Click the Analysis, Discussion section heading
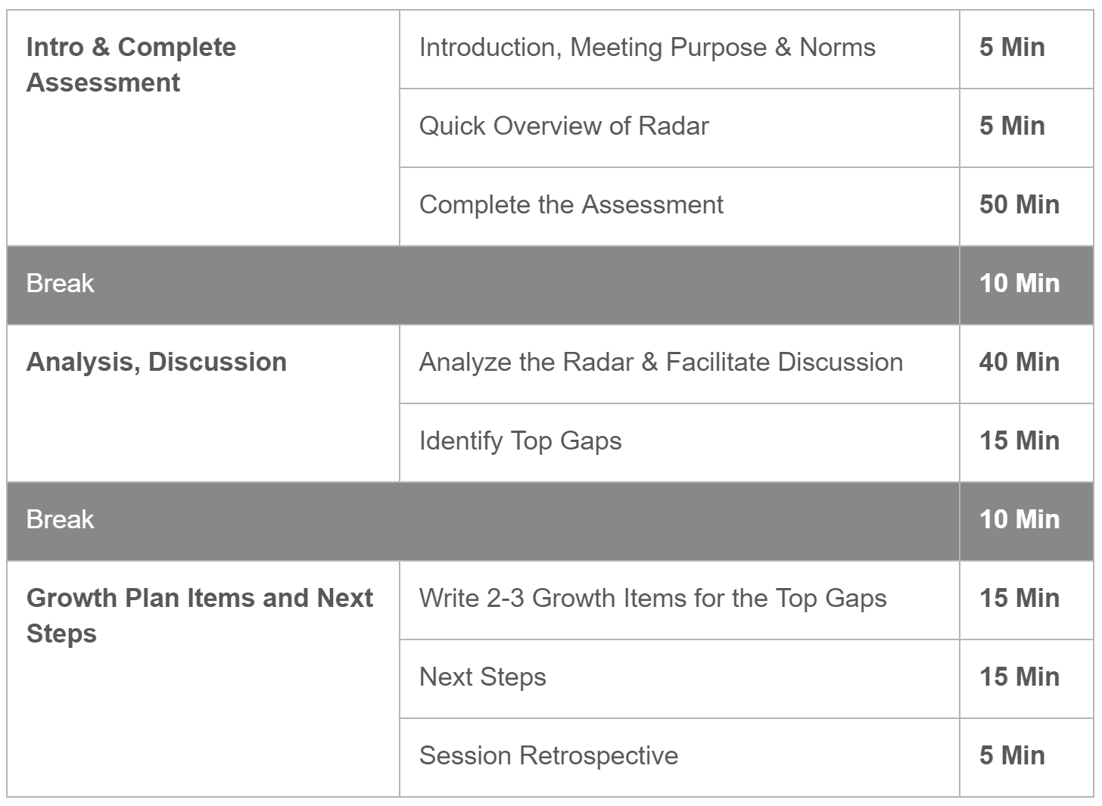 point(157,362)
